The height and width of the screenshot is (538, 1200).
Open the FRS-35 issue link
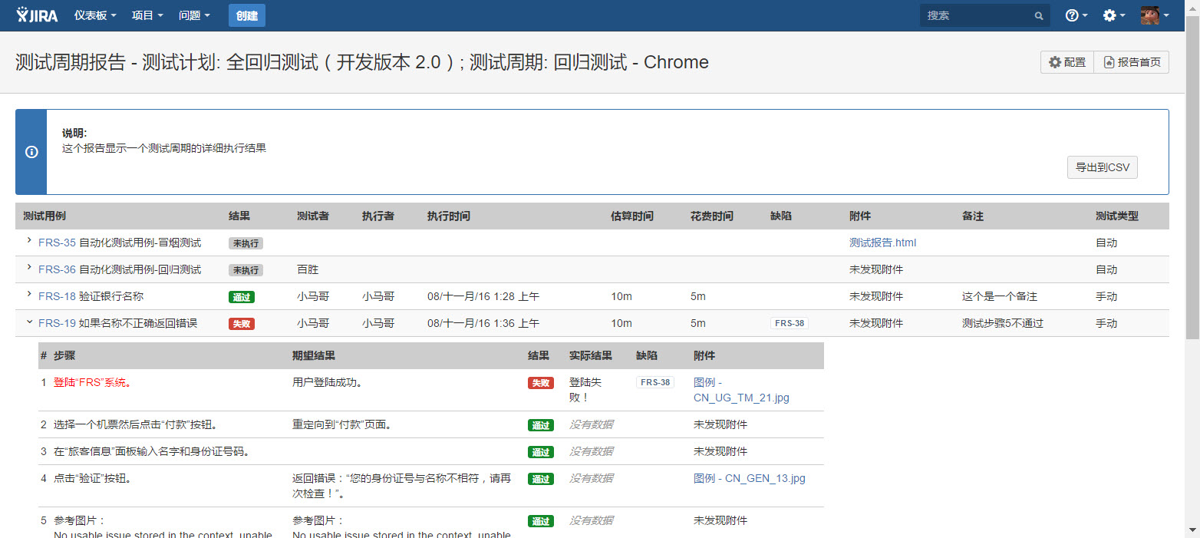tap(57, 243)
